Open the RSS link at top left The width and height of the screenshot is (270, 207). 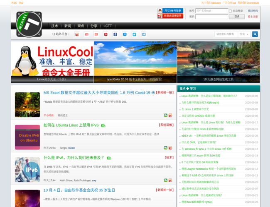(14, 3)
